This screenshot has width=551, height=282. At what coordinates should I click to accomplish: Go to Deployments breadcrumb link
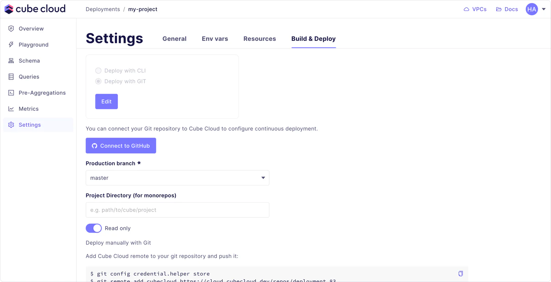tap(103, 9)
